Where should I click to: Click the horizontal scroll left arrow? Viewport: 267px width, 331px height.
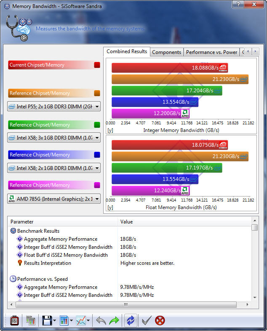(x=11, y=304)
